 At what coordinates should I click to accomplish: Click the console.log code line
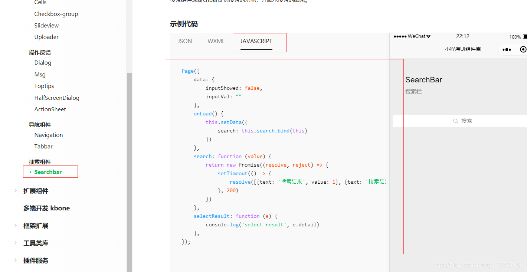pos(262,225)
